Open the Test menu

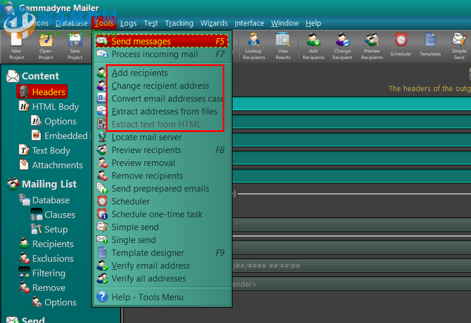click(151, 23)
